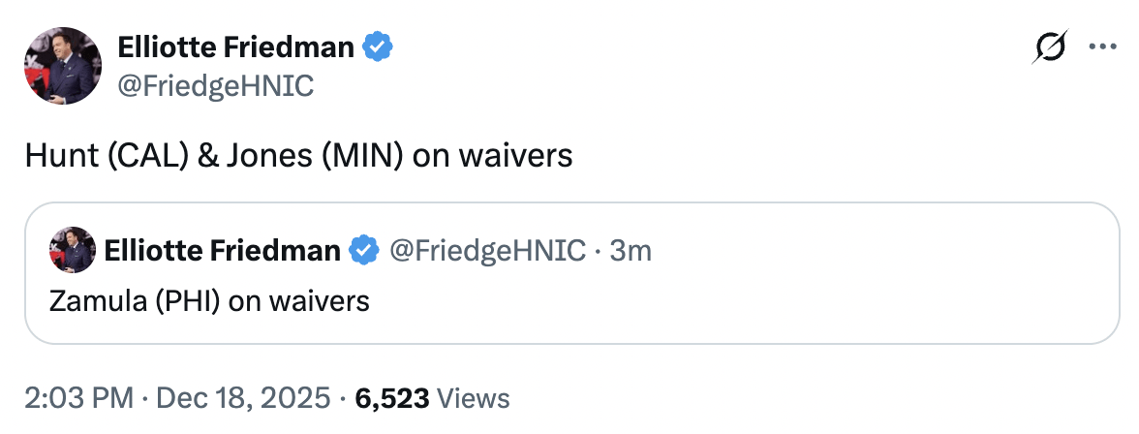The height and width of the screenshot is (434, 1139).
Task: View the 6,523 view count number
Action: [x=391, y=397]
